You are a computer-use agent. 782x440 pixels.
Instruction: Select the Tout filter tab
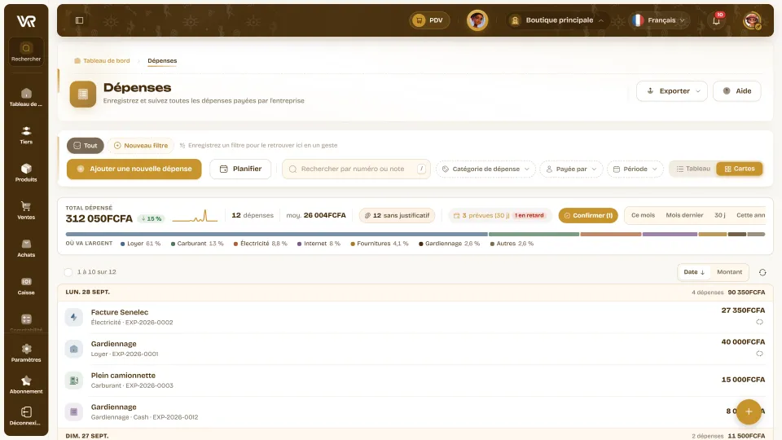(86, 146)
